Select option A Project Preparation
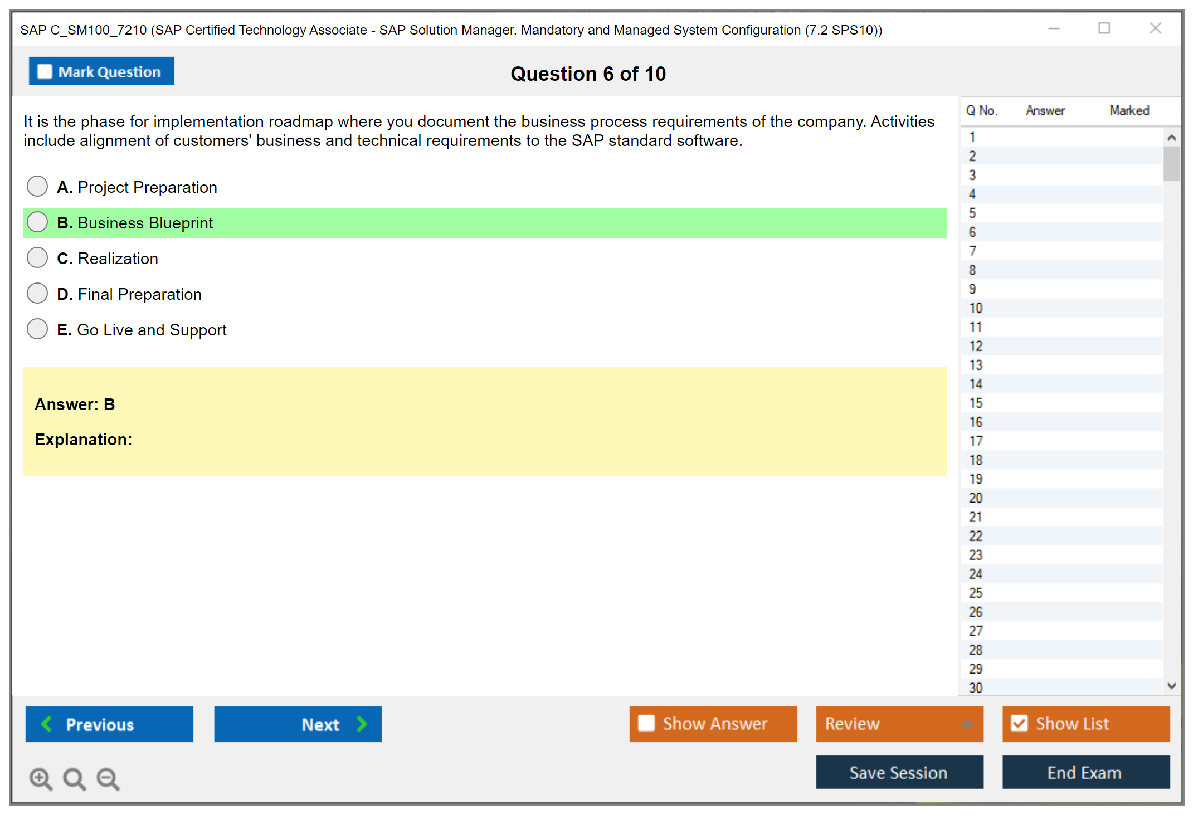Image resolution: width=1198 pixels, height=819 pixels. click(37, 187)
